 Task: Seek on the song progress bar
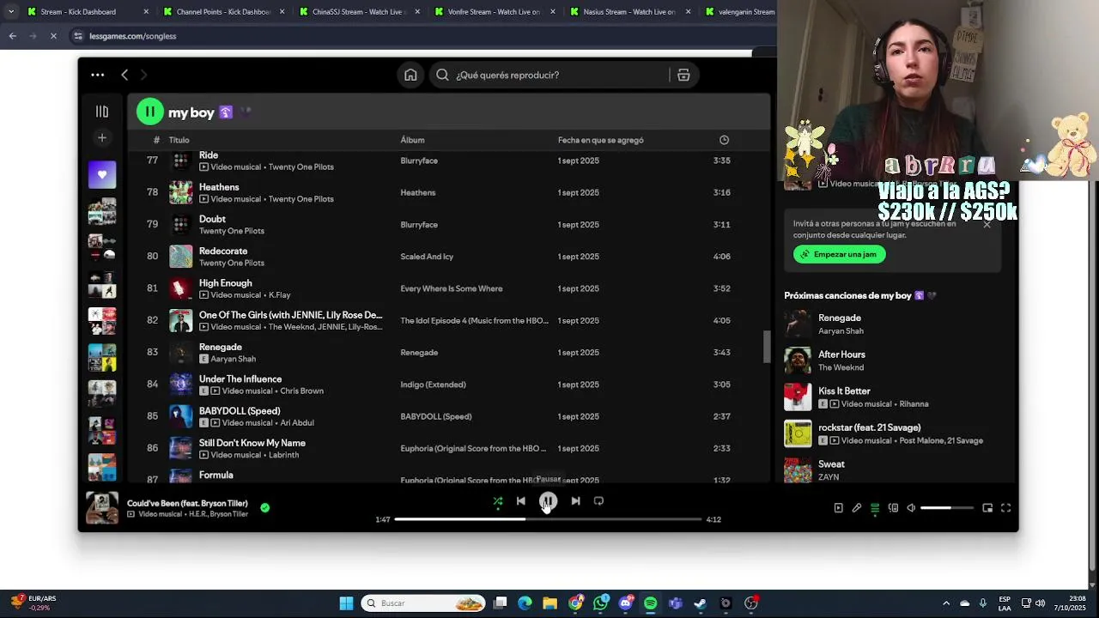pyautogui.click(x=548, y=519)
